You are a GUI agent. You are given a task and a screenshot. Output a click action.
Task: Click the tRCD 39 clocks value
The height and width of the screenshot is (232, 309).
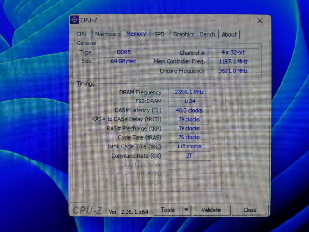(x=189, y=119)
